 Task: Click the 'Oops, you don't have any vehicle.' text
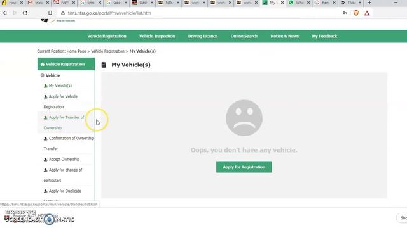[244, 150]
